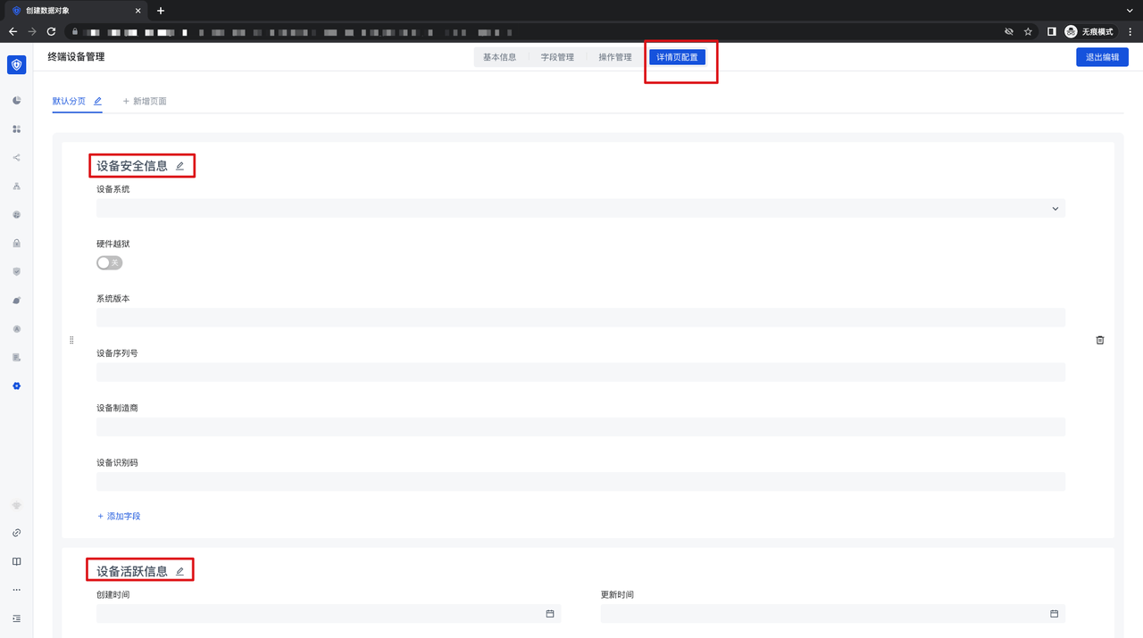
Task: Click the 新增页面 button
Action: [x=145, y=102]
